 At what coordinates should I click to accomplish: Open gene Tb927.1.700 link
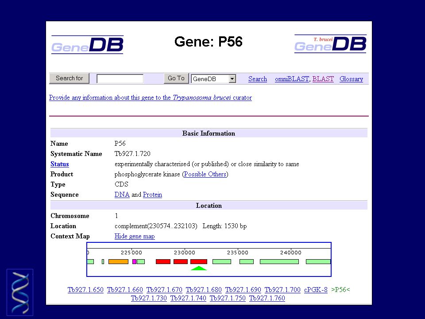tap(282, 290)
